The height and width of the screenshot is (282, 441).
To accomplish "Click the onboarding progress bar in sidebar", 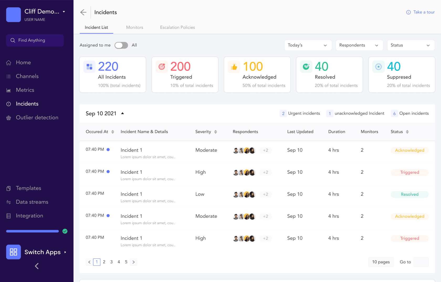I will 33,231.
